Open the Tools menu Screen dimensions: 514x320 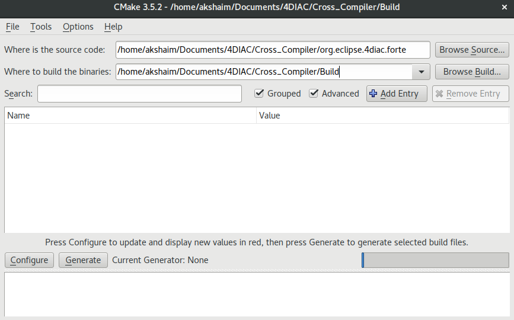(41, 27)
